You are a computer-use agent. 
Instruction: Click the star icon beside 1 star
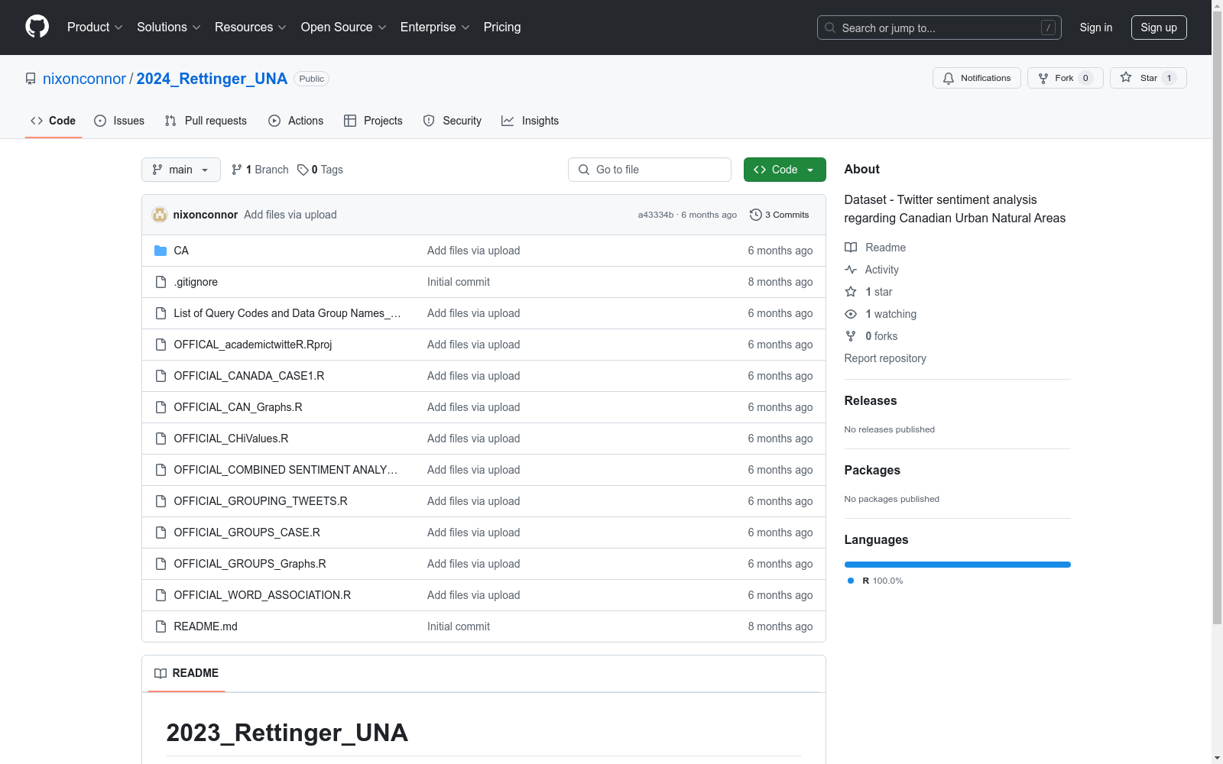(x=851, y=292)
